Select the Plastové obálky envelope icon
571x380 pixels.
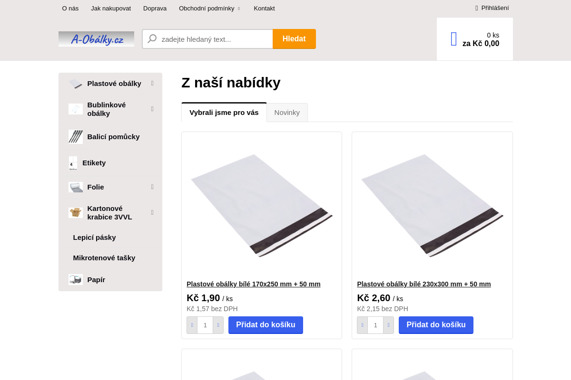coord(75,83)
